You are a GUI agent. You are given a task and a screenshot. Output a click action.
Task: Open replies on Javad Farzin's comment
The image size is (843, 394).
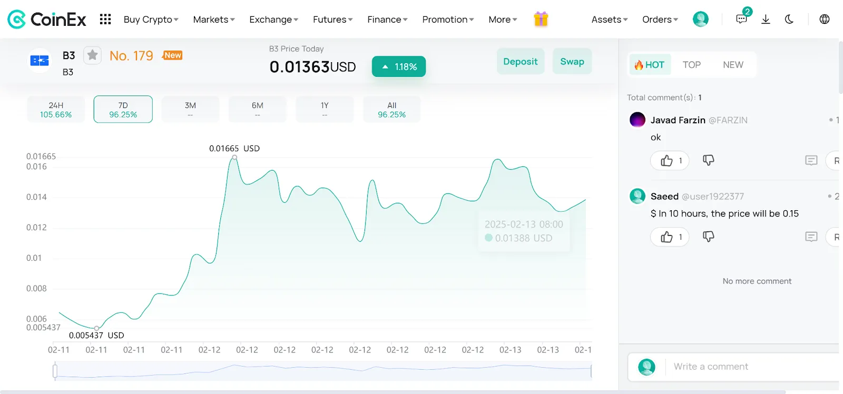811,160
